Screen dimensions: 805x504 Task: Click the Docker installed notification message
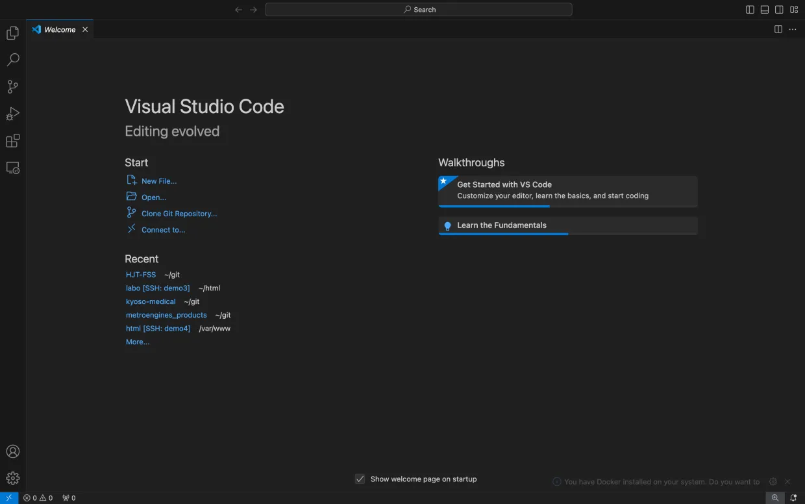pyautogui.click(x=662, y=482)
